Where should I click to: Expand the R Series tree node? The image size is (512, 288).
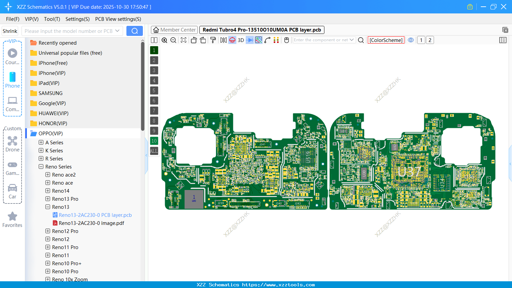(41, 158)
